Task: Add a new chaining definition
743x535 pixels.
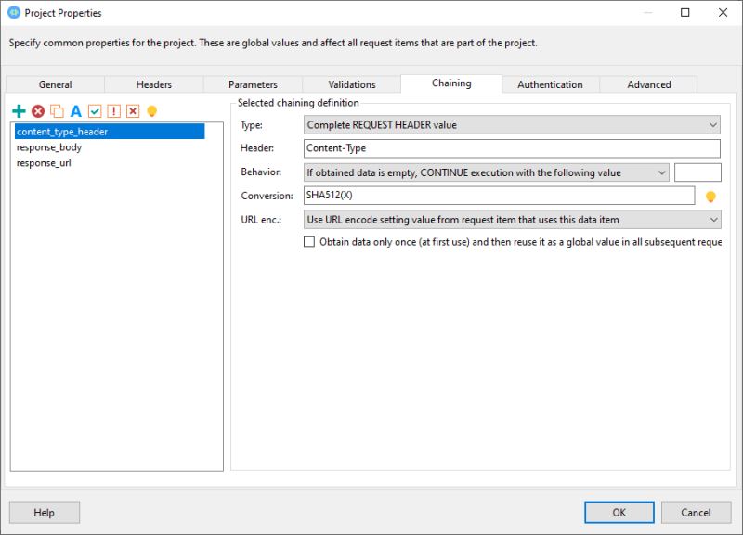Action: (19, 111)
